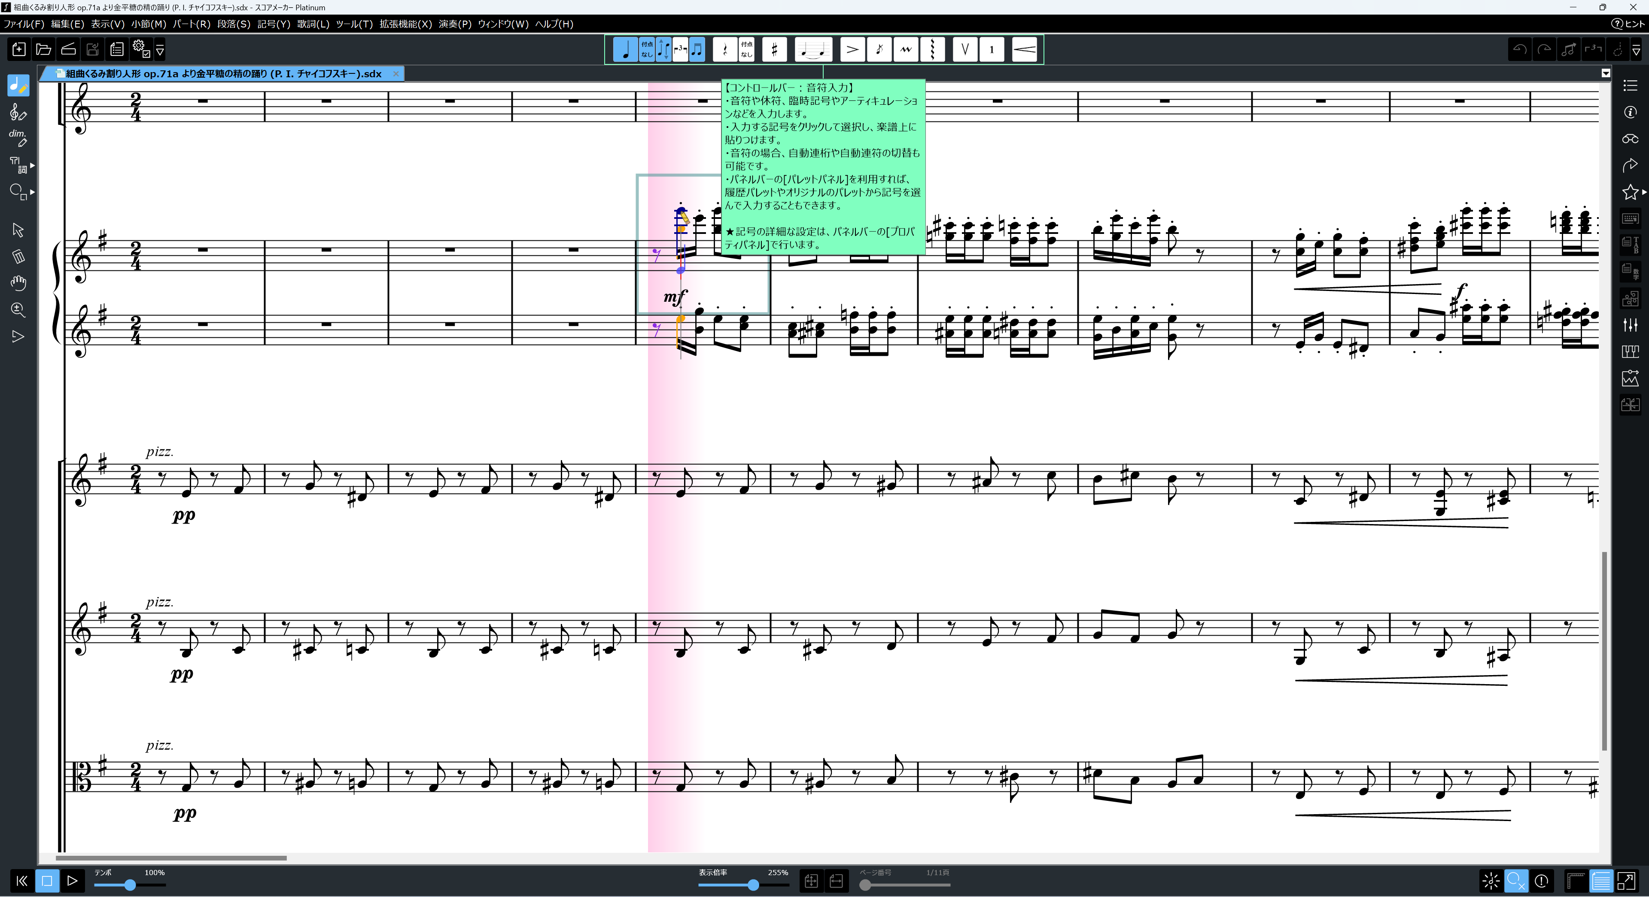This screenshot has height=897, width=1649.
Task: Select the note input mode tool
Action: pos(18,85)
